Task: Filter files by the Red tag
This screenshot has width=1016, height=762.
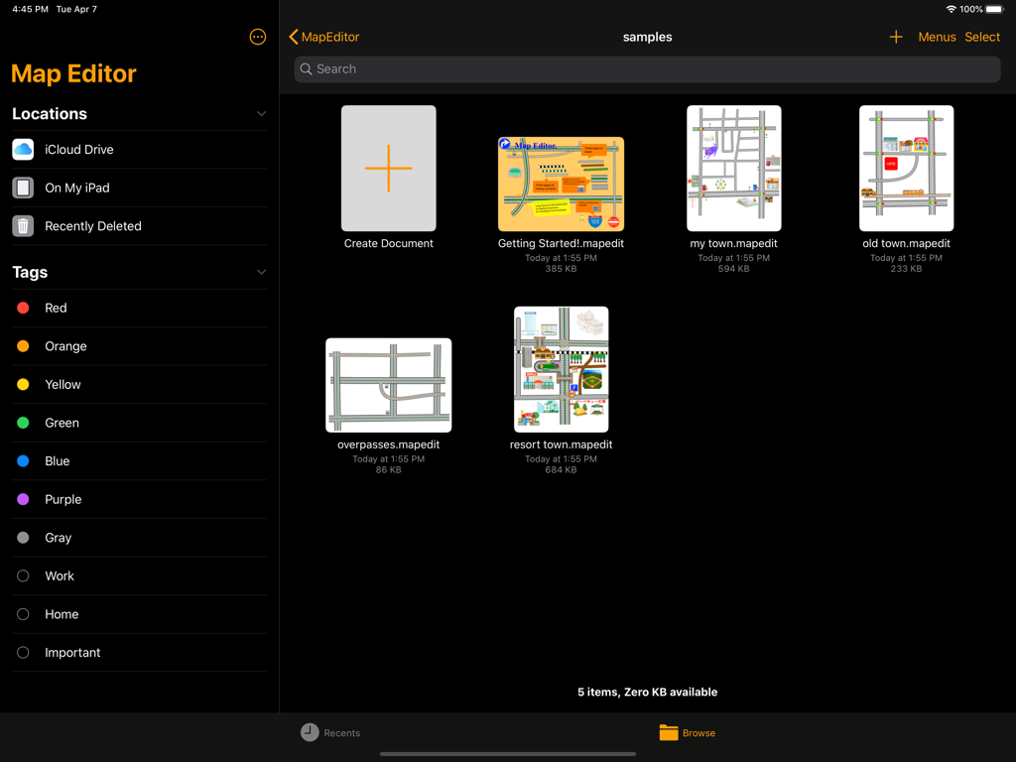Action: coord(56,308)
